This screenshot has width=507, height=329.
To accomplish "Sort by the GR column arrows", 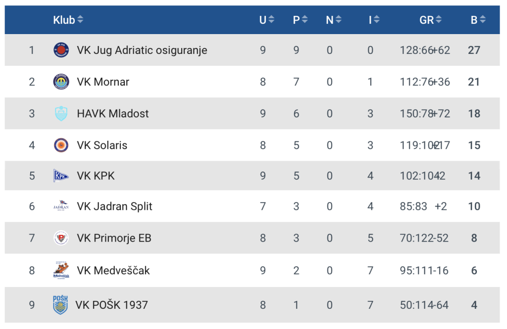I will click(438, 20).
